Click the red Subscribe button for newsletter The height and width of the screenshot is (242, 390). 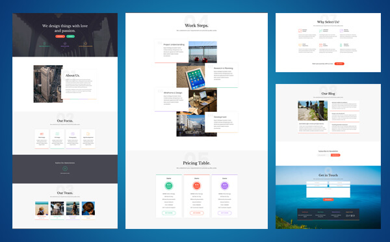click(x=335, y=155)
